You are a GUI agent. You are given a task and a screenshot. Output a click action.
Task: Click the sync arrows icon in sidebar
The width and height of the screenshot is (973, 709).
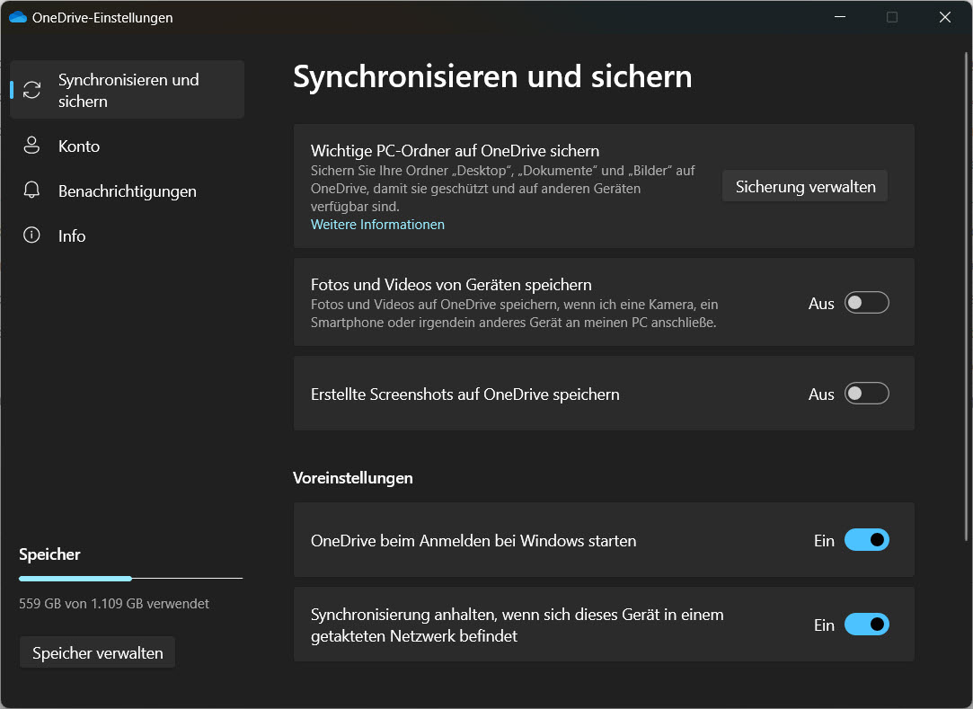tap(32, 90)
